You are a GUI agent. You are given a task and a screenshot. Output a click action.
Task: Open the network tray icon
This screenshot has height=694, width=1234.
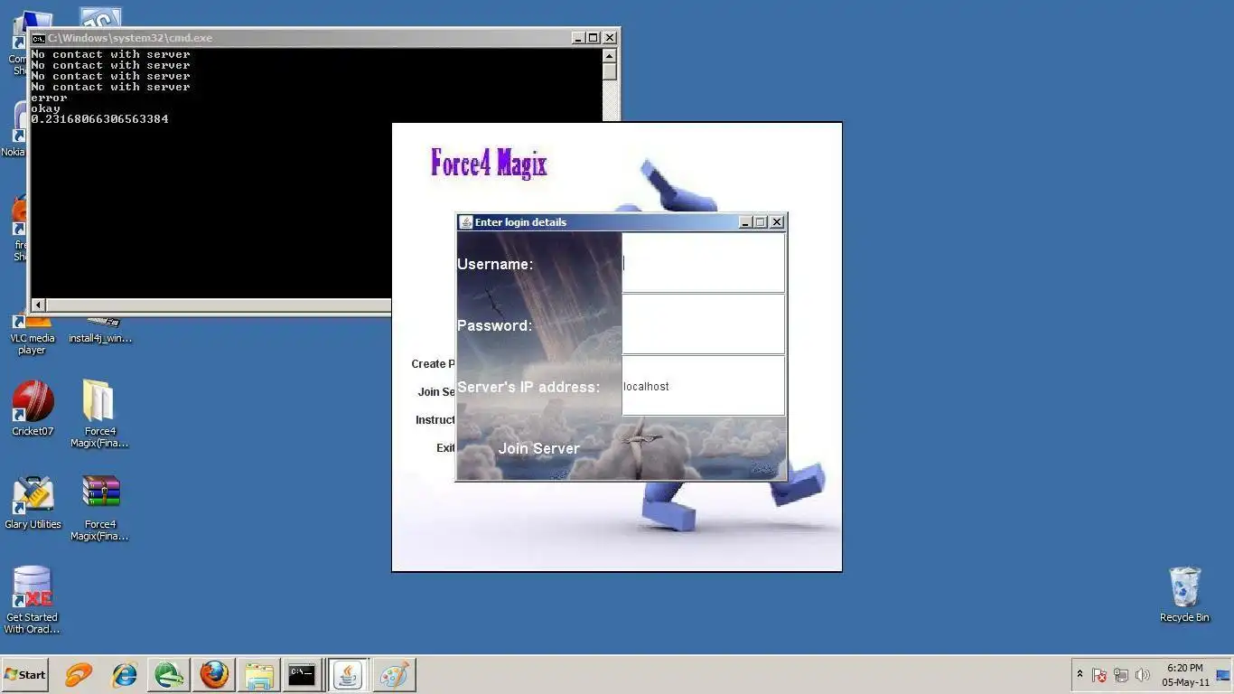[x=1121, y=675]
